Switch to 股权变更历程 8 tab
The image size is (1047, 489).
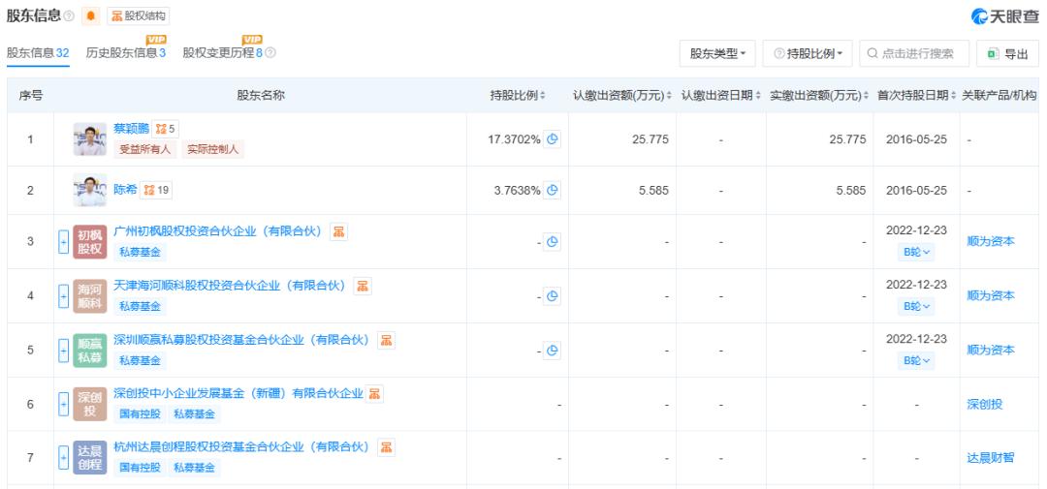tap(223, 53)
